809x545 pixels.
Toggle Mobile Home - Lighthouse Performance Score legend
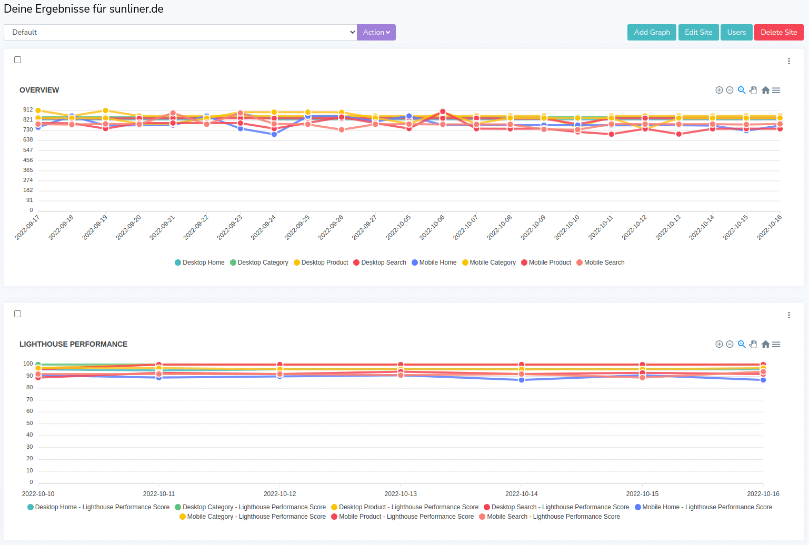click(x=704, y=507)
